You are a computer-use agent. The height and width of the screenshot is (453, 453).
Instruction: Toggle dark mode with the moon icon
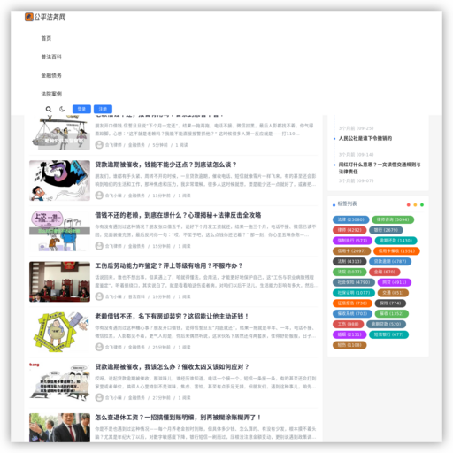point(62,109)
